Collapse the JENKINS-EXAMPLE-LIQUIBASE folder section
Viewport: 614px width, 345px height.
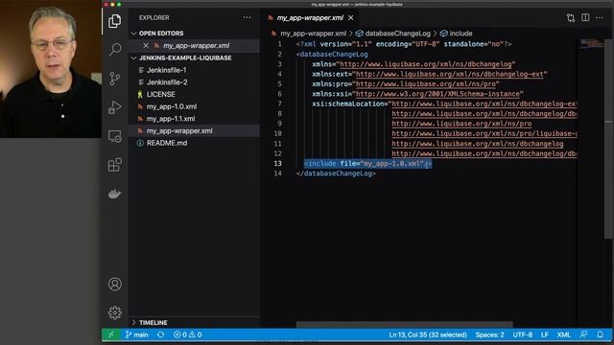click(181, 57)
